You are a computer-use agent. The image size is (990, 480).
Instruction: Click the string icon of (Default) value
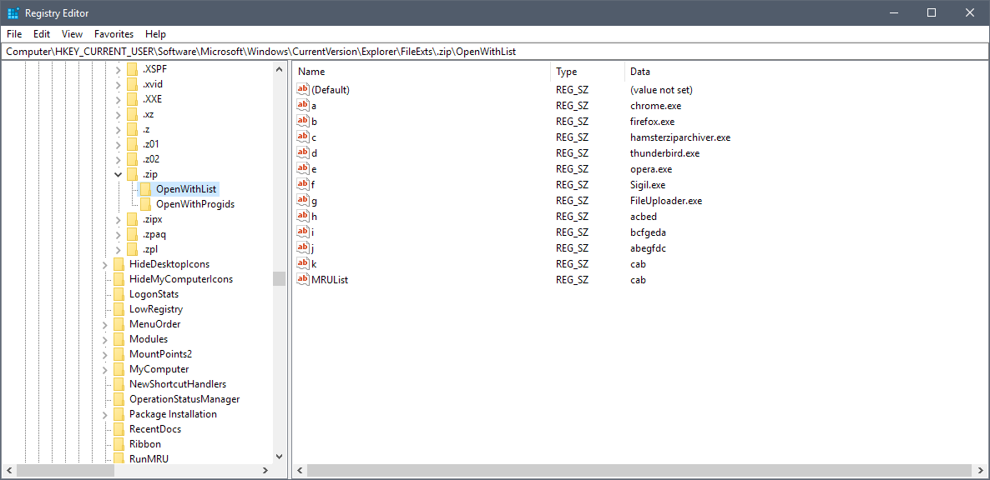coord(303,89)
